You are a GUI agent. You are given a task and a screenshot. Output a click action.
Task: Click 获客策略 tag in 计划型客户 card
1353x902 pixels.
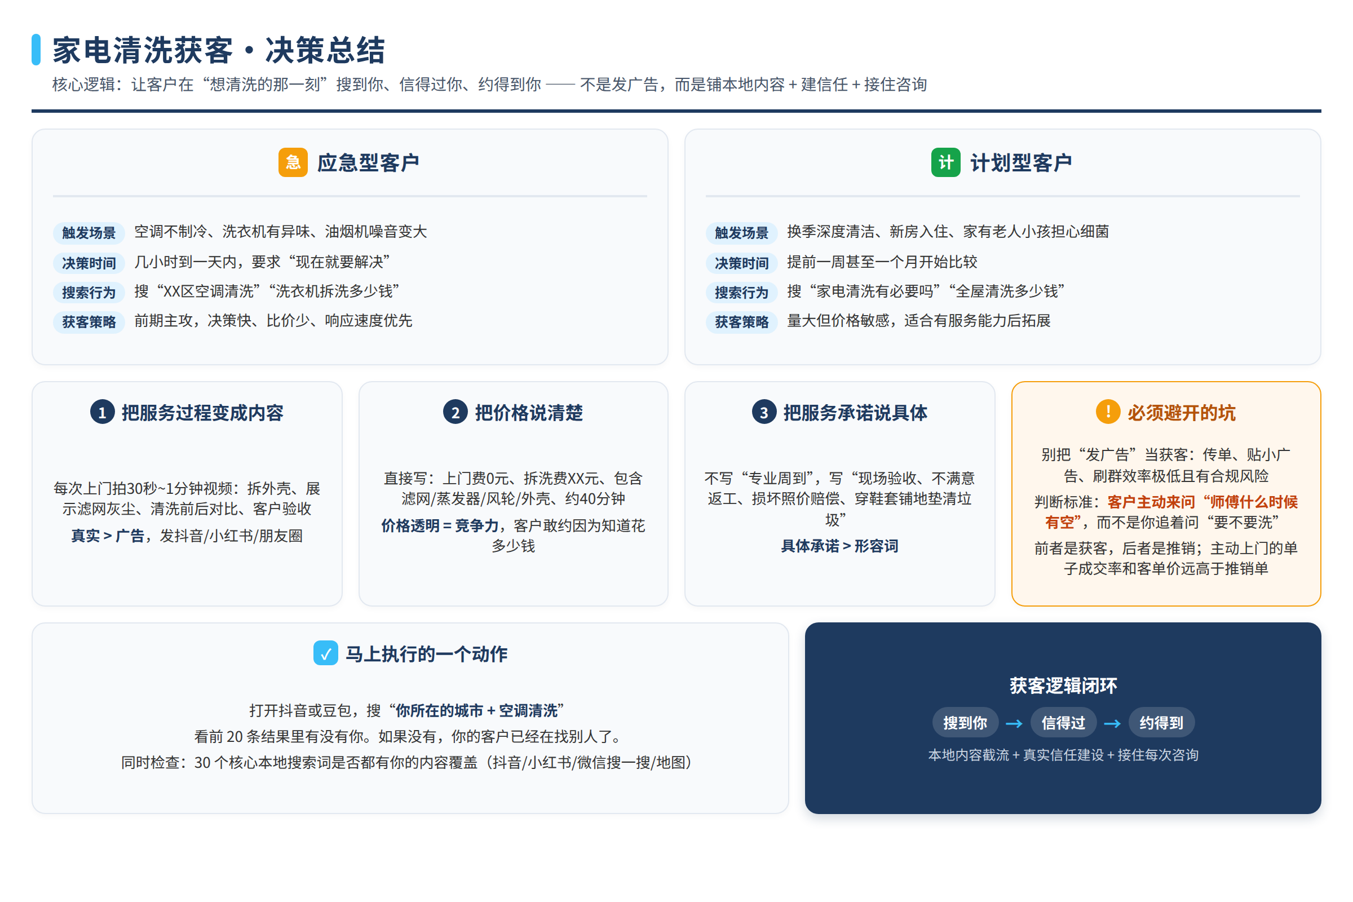click(x=742, y=321)
